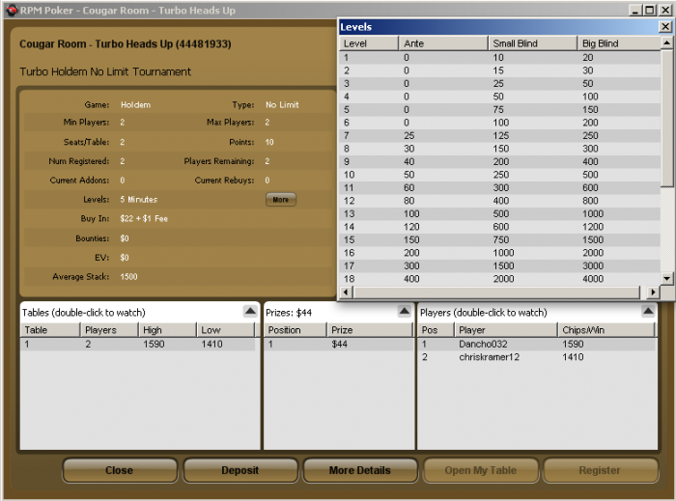Select table 1 row with high 1590
Viewport: 676px width, 501px height.
[137, 344]
